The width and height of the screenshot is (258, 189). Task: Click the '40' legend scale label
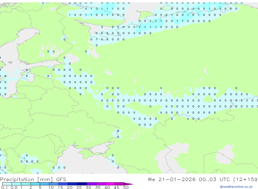pyautogui.click(x=107, y=187)
